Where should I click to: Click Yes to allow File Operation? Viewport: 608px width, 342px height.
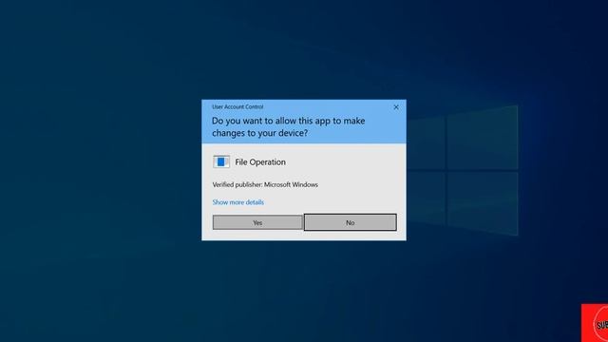click(x=257, y=222)
